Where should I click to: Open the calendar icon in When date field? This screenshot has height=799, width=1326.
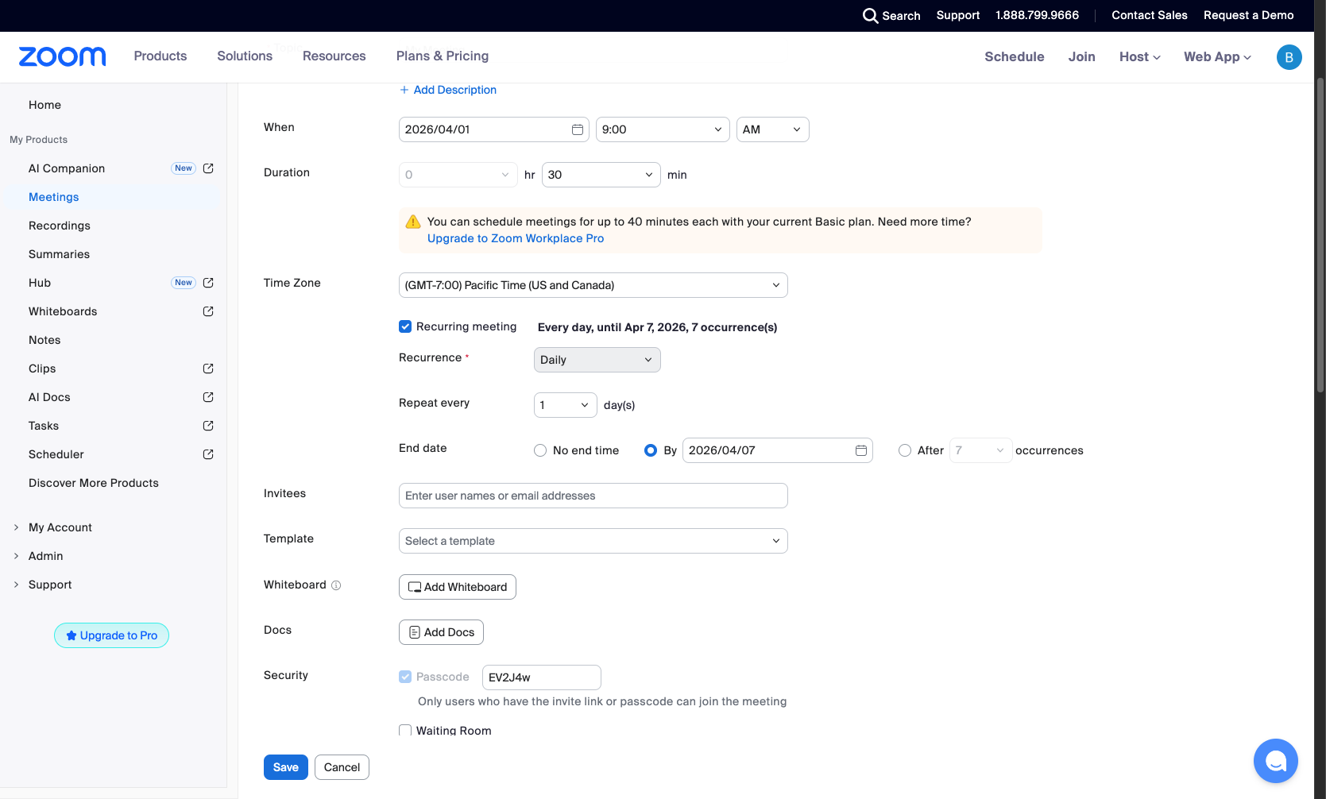[578, 129]
